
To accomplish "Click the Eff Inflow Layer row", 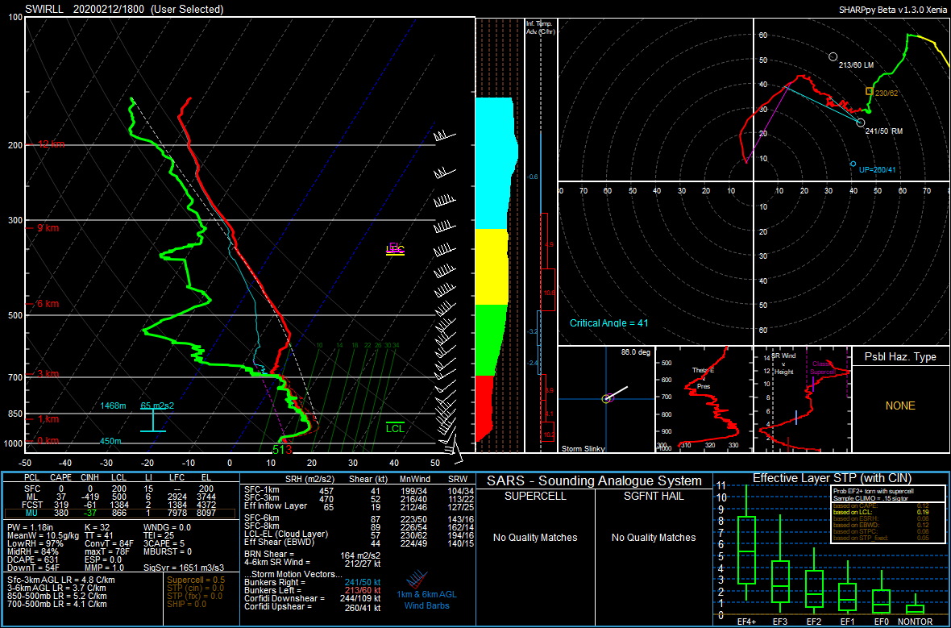I will [x=359, y=506].
